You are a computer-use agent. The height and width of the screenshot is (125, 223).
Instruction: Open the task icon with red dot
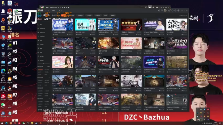pyautogui.click(x=169, y=11)
